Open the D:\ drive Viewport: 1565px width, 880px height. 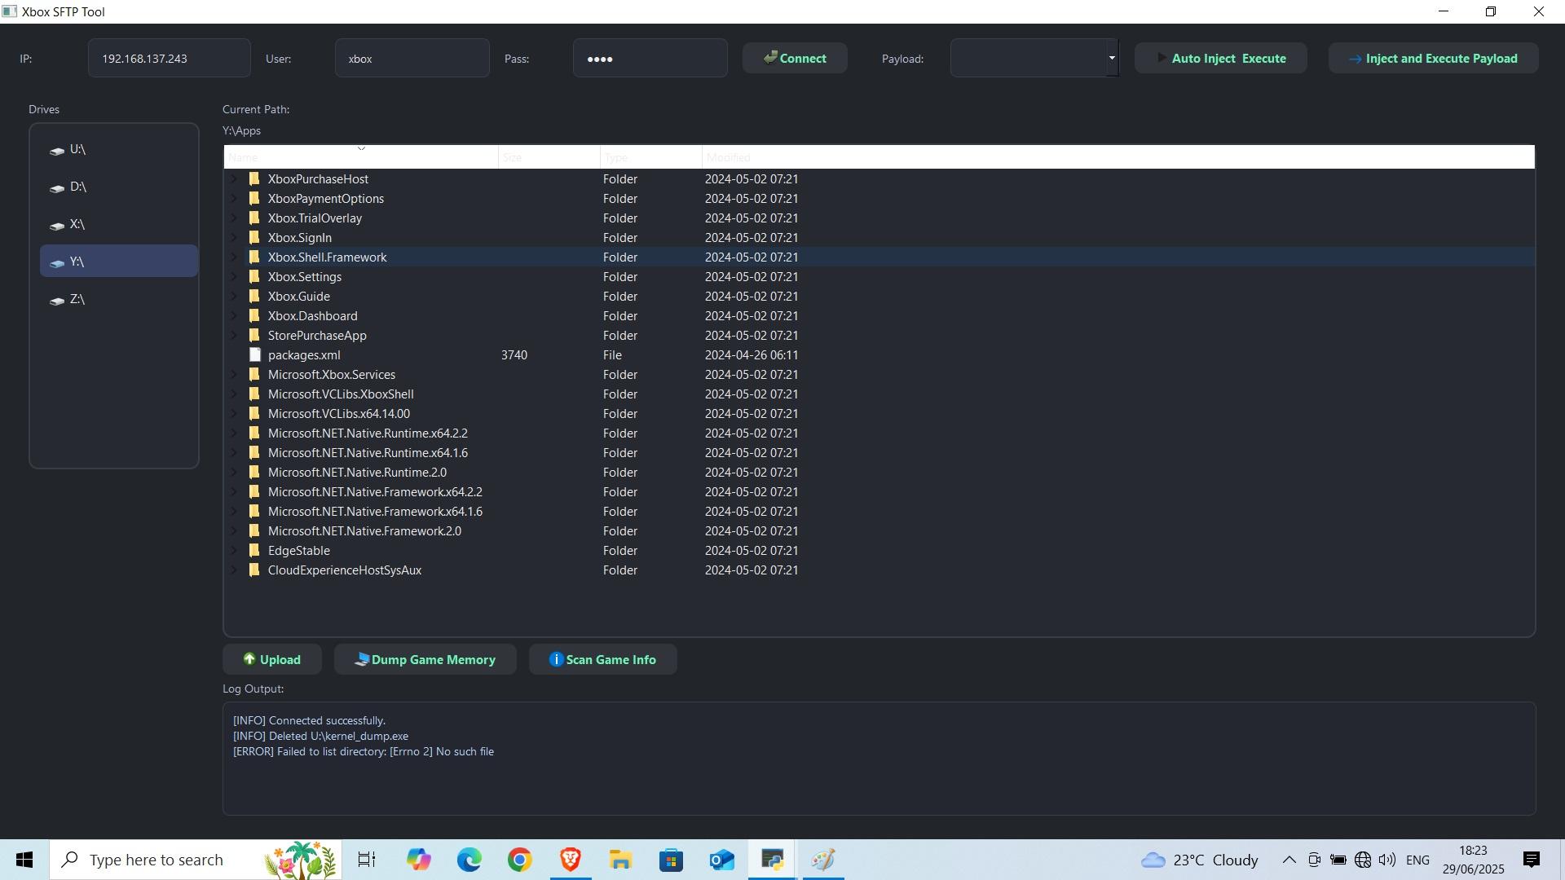tap(77, 187)
